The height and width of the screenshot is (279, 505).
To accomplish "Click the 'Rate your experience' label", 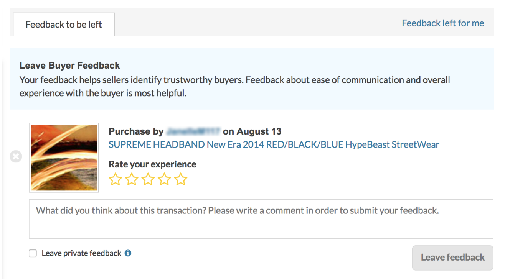I will click(x=152, y=164).
